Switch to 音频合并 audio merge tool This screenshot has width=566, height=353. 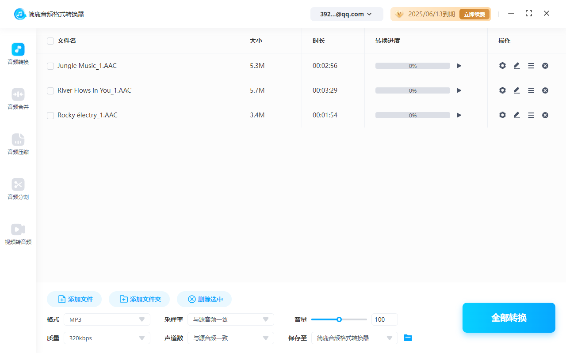[18, 98]
